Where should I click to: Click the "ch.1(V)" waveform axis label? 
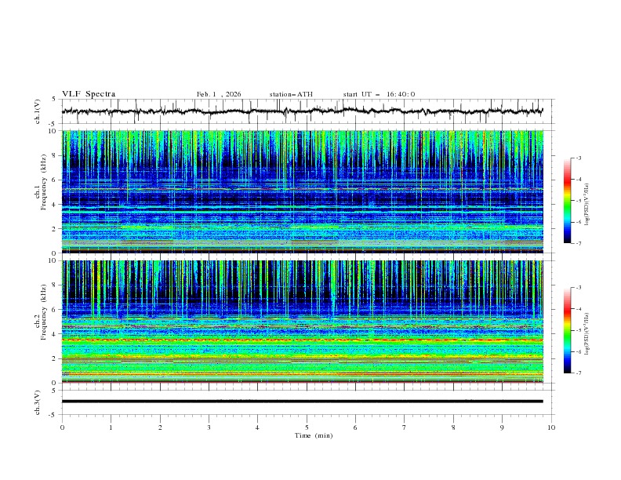point(37,111)
